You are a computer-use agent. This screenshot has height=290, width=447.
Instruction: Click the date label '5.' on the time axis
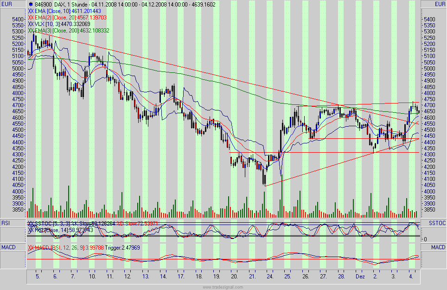coord(38,277)
